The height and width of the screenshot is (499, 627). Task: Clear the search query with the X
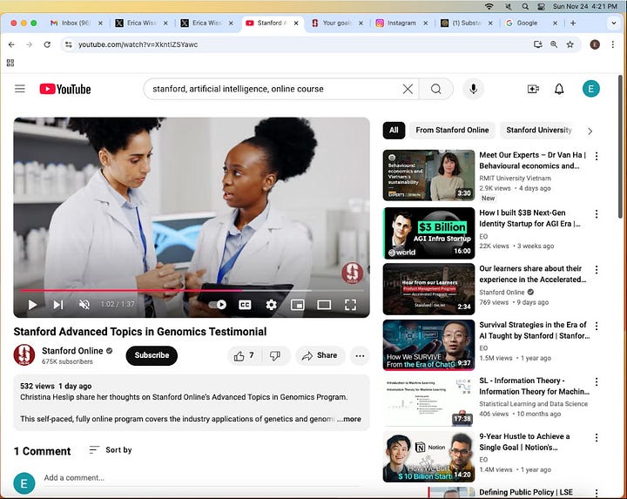408,89
